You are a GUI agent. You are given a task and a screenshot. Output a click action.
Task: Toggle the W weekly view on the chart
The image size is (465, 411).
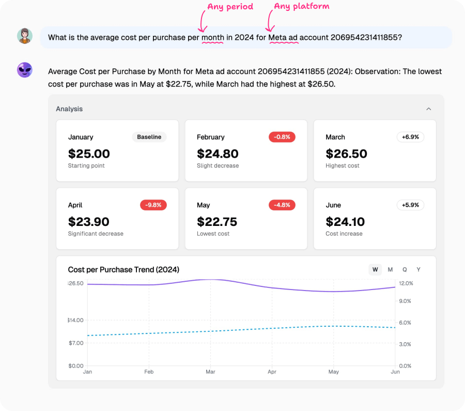(x=375, y=269)
